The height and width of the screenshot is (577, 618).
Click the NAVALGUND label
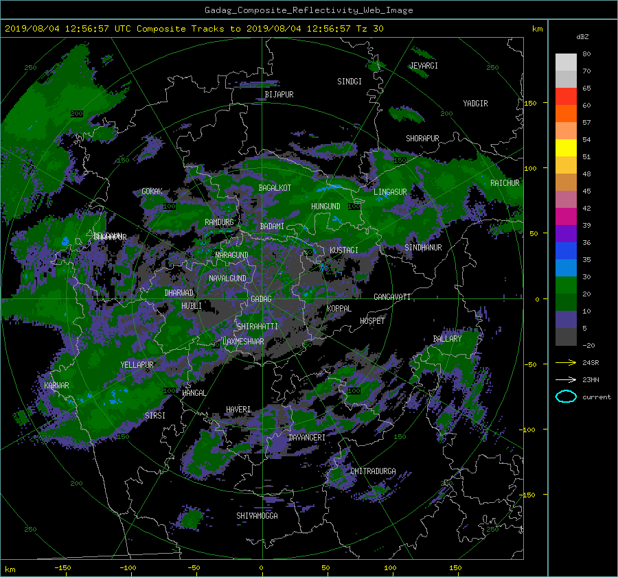pyautogui.click(x=227, y=279)
